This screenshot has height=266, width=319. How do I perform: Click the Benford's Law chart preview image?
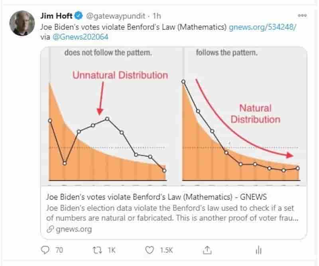174,116
